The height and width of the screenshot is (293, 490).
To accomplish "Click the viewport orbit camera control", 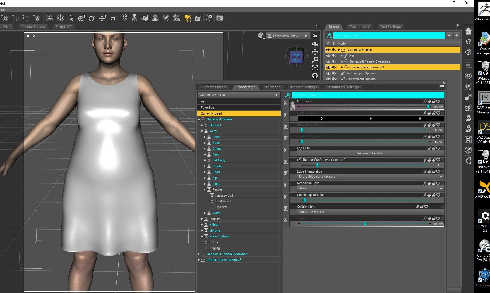I will pyautogui.click(x=315, y=44).
